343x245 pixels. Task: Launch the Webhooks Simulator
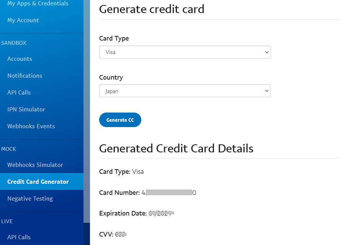point(35,165)
